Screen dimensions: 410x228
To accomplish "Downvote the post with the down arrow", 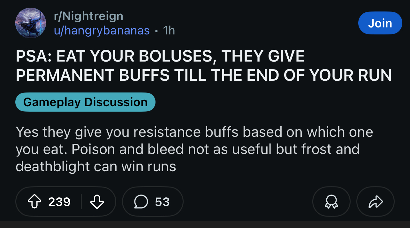I will [97, 202].
